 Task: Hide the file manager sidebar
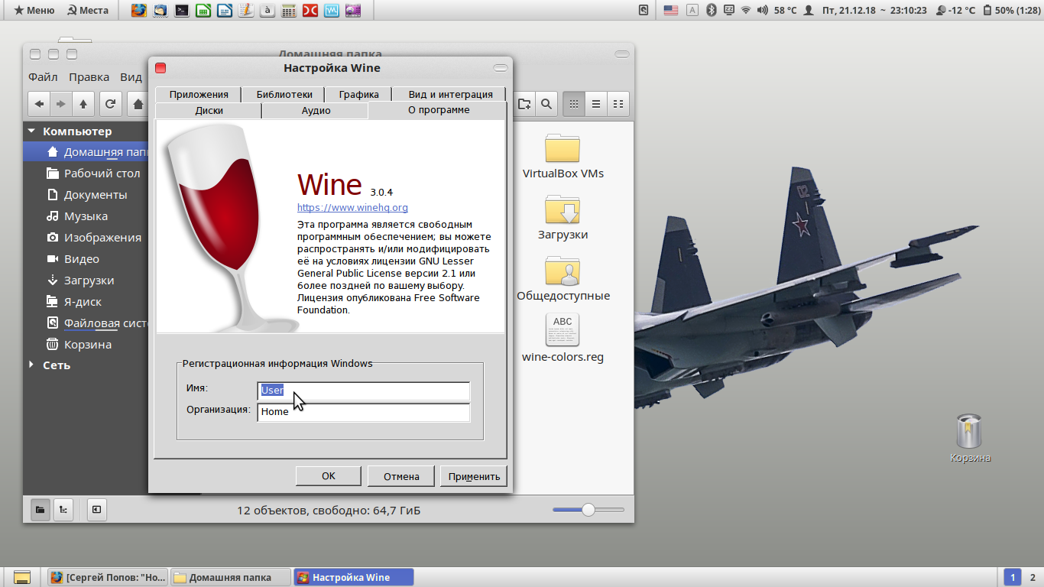point(96,509)
